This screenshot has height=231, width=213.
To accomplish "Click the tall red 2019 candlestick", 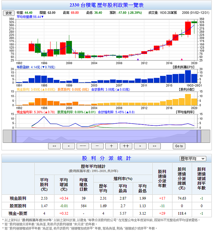I will [x=188, y=28].
